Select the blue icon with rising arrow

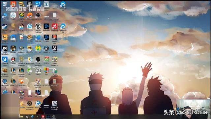[38, 4]
